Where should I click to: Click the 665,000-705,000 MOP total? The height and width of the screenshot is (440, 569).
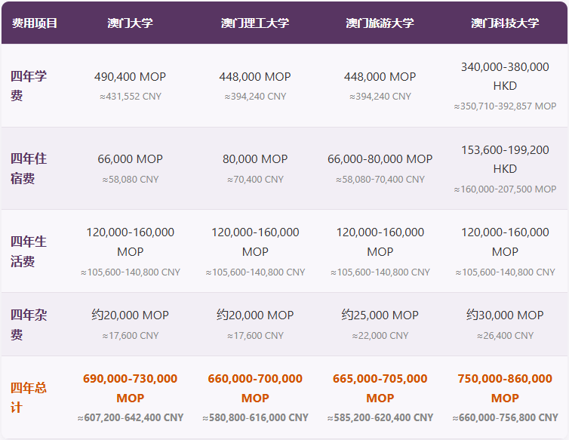coord(380,388)
